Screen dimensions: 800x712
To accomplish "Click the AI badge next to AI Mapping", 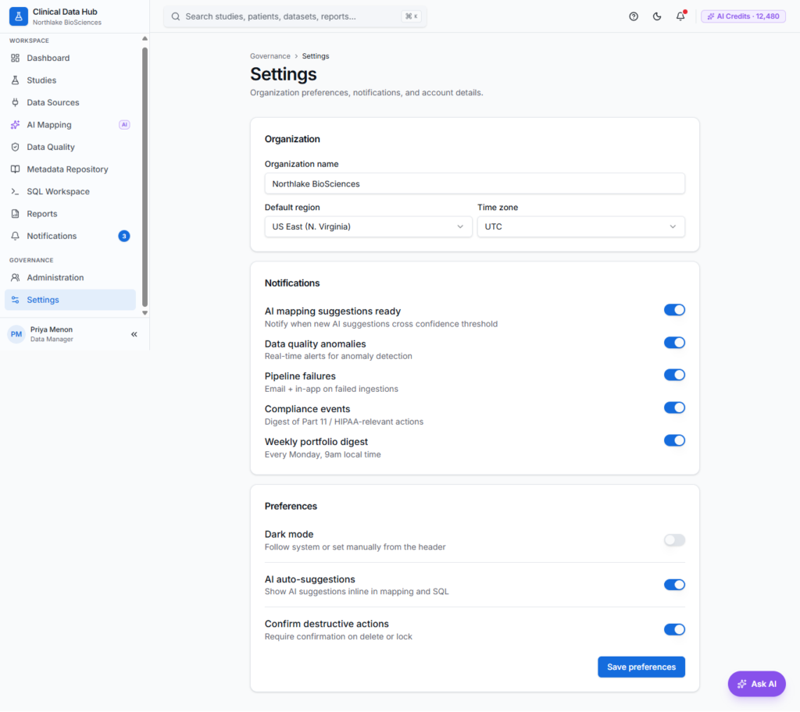I will coord(124,125).
